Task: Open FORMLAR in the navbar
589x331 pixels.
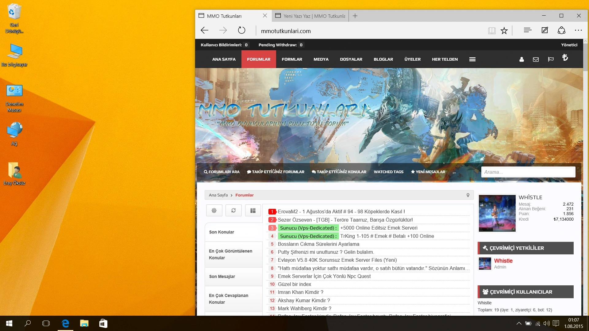Action: click(x=292, y=59)
